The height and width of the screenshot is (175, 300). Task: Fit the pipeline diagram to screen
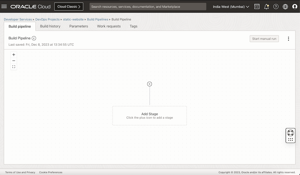13,67
